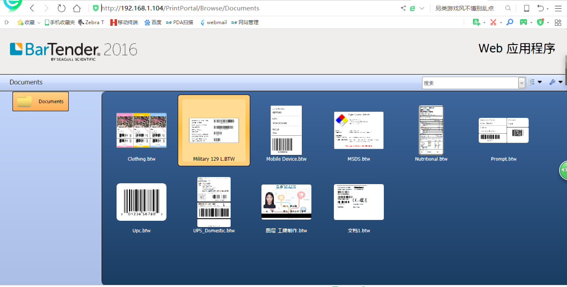Click the wrench settings icon
This screenshot has height=287, width=567.
(552, 82)
